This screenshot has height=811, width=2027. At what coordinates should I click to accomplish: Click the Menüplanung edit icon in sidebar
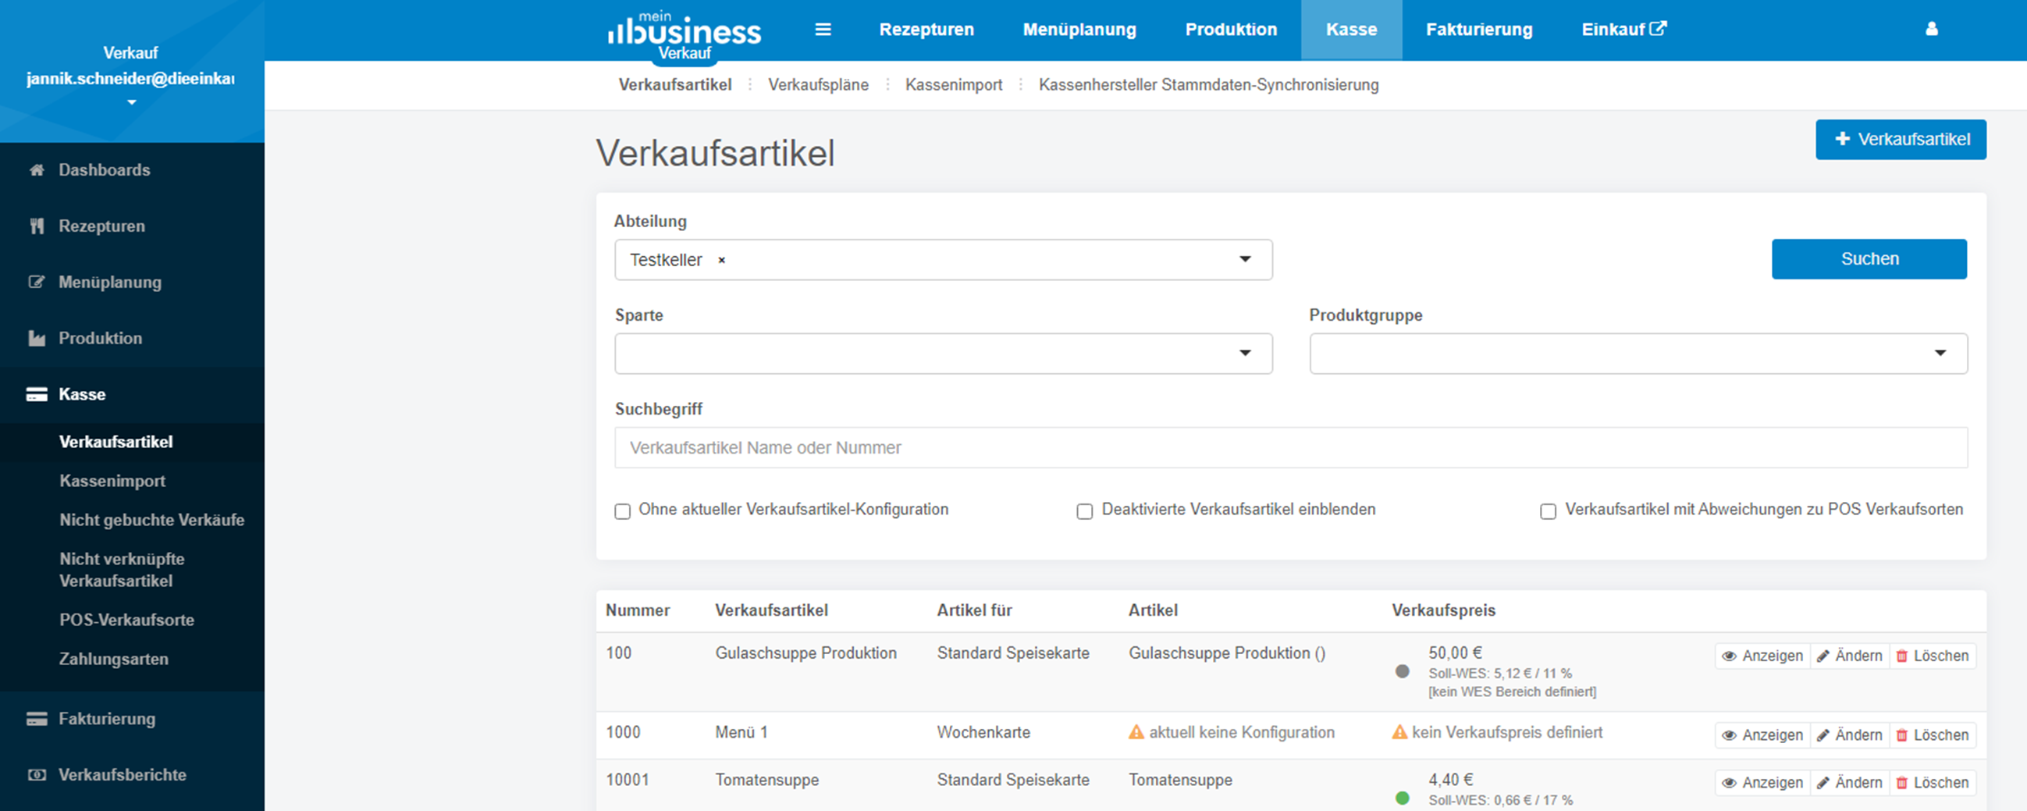(36, 283)
